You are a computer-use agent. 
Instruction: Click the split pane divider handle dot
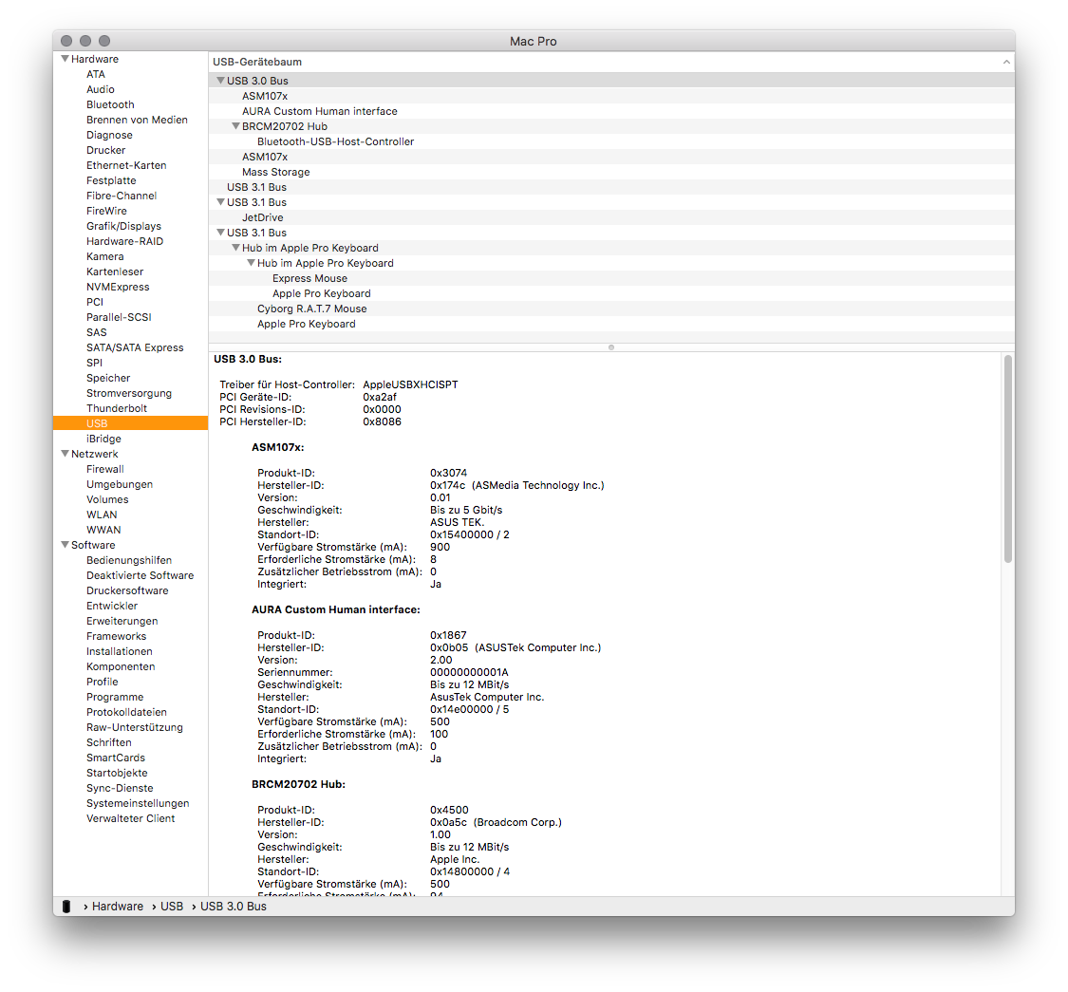tap(611, 347)
